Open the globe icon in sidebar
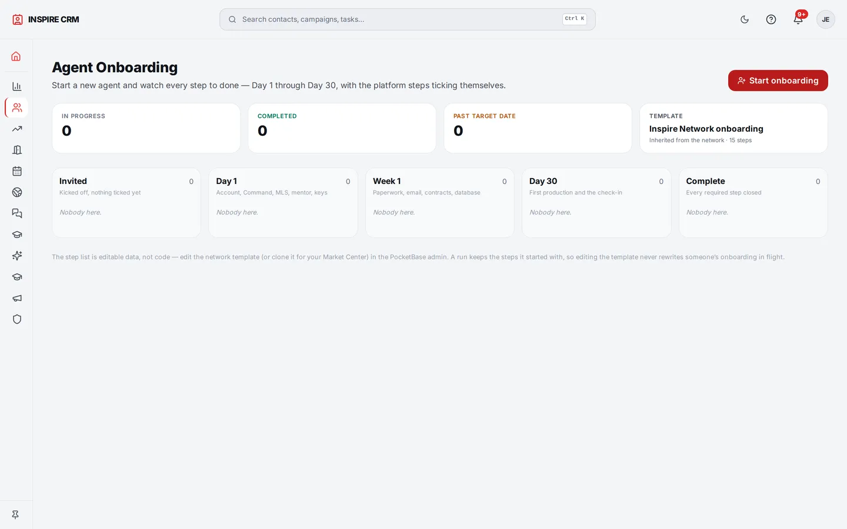 (16, 192)
